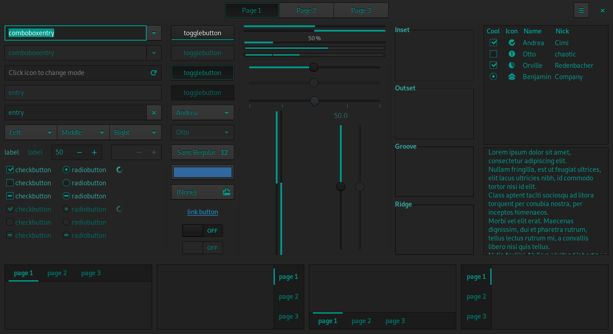The image size is (613, 334).
Task: Open the Andrea combo box
Action: tap(203, 113)
